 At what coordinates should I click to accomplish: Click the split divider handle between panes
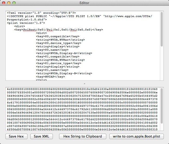[x=84, y=84]
